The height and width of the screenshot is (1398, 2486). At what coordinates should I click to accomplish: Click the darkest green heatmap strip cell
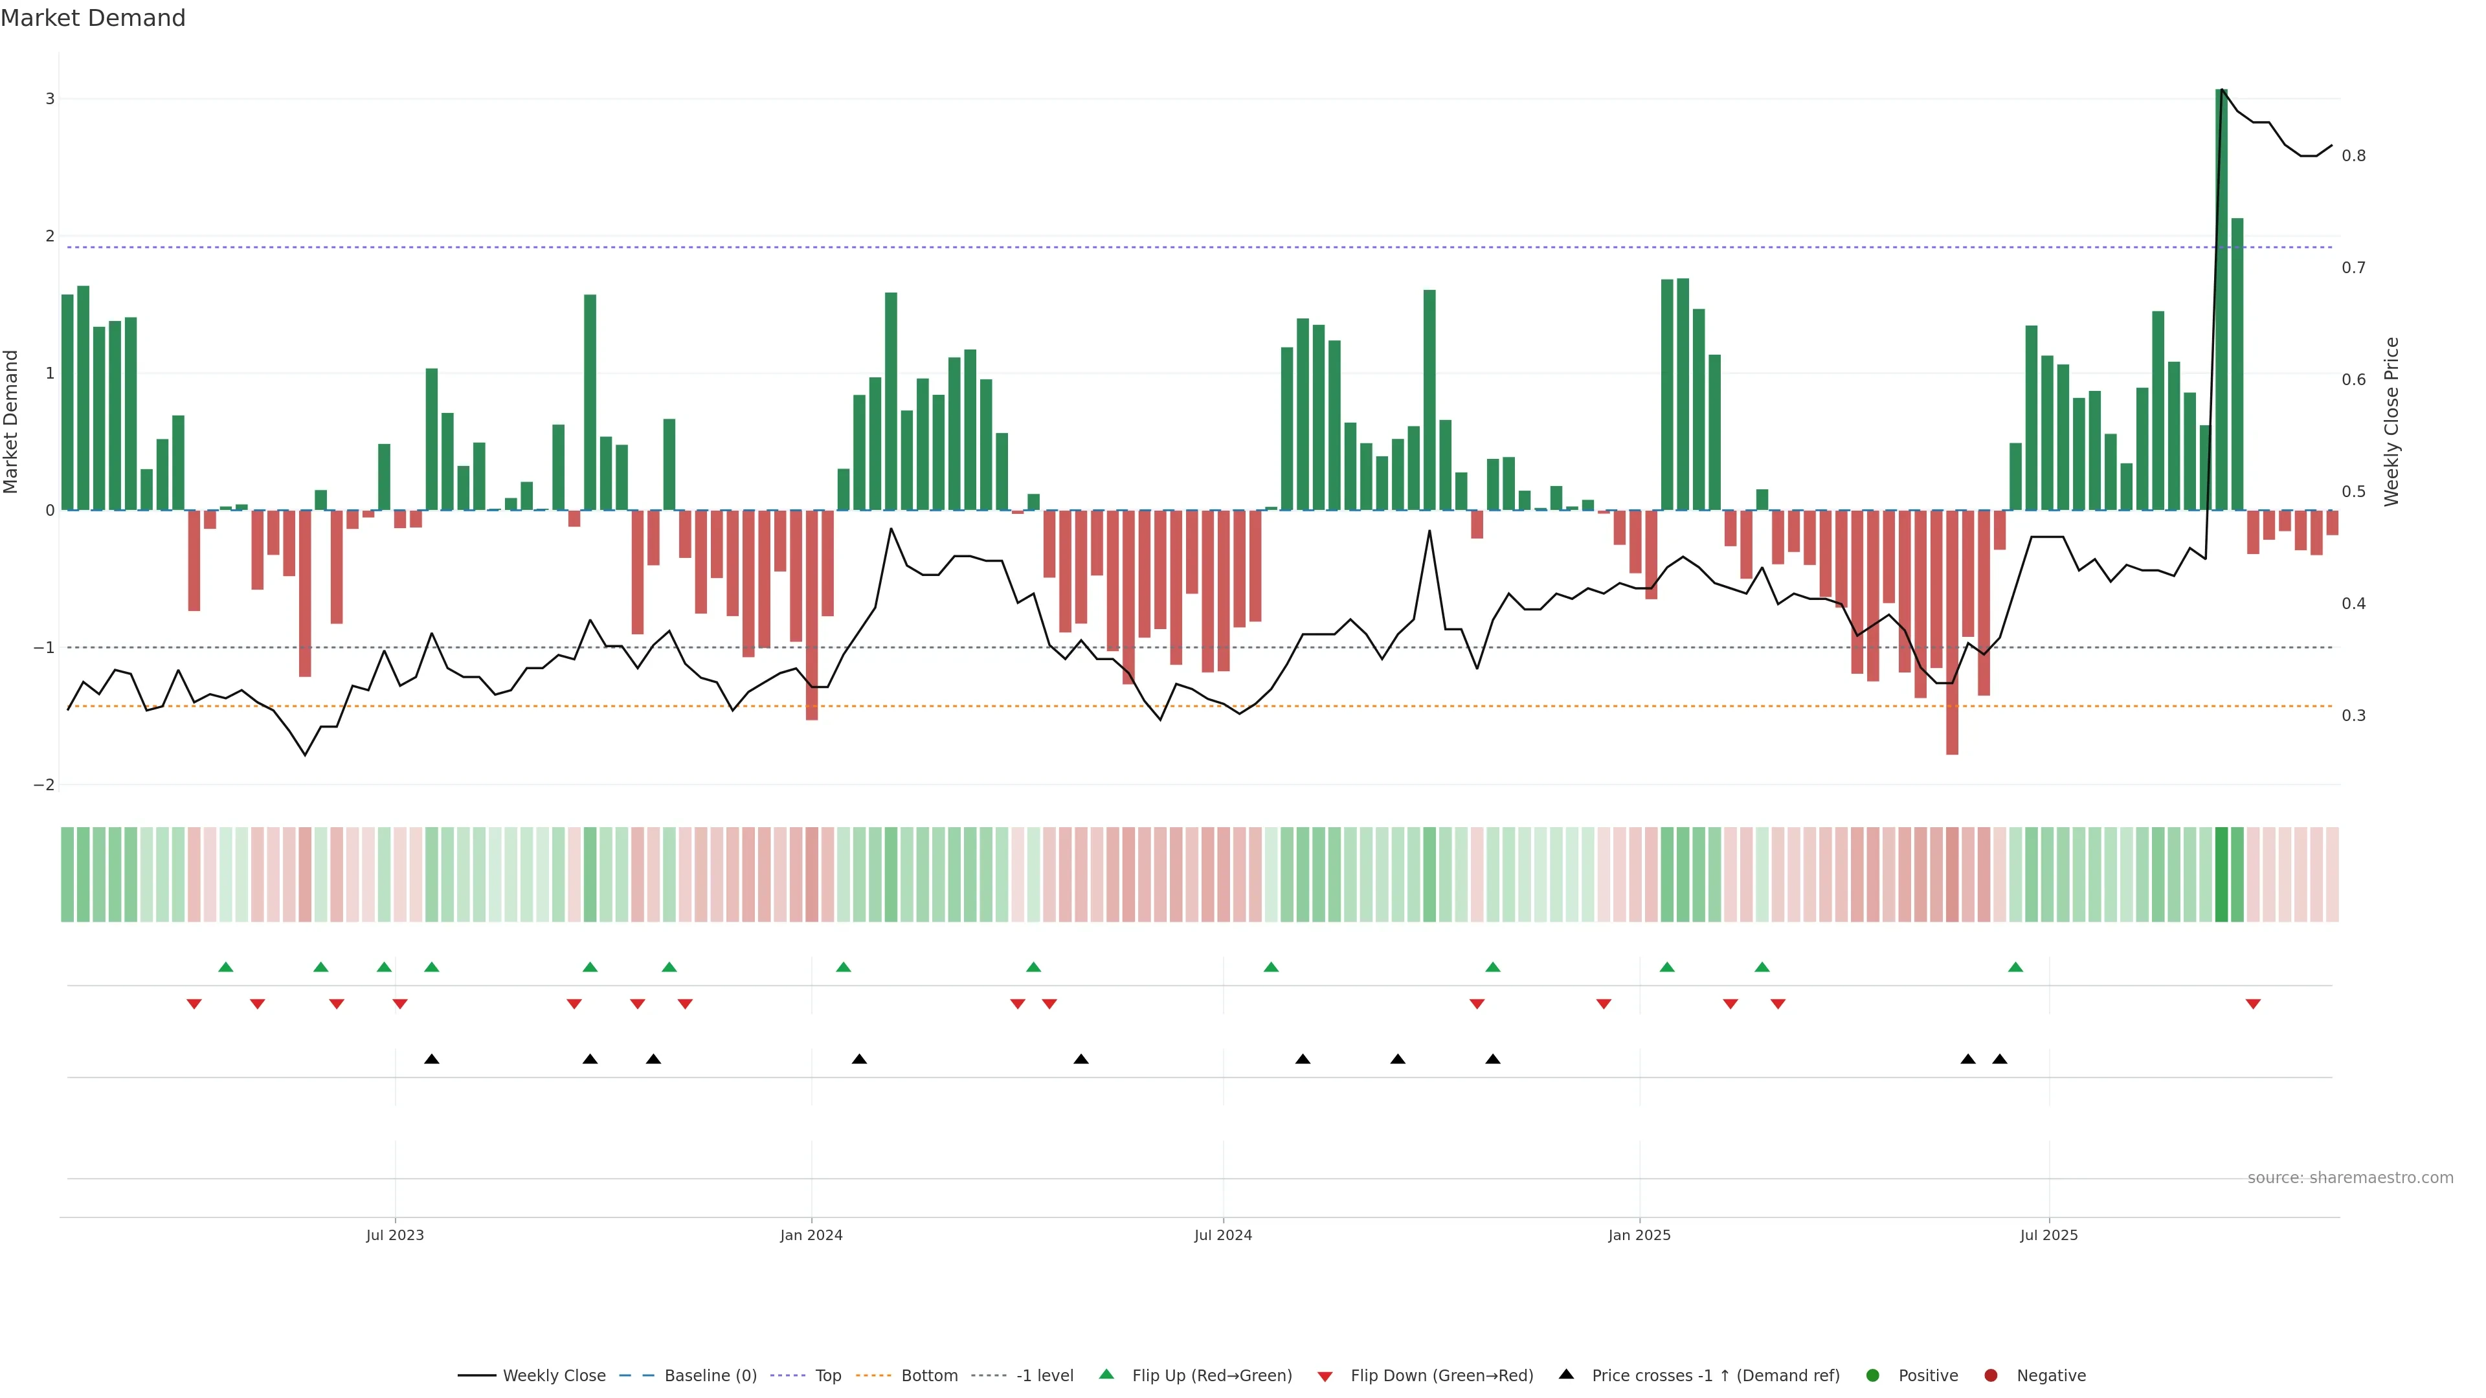pyautogui.click(x=2222, y=874)
